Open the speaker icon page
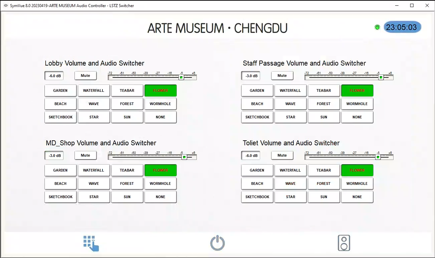The width and height of the screenshot is (435, 258). pos(344,243)
